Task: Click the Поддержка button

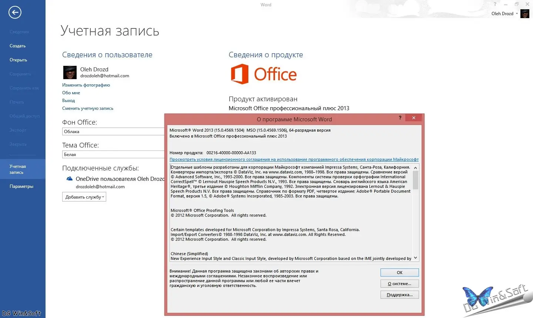Action: pyautogui.click(x=399, y=295)
